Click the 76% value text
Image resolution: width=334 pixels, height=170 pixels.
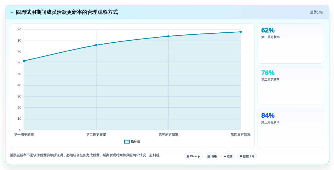(x=268, y=73)
